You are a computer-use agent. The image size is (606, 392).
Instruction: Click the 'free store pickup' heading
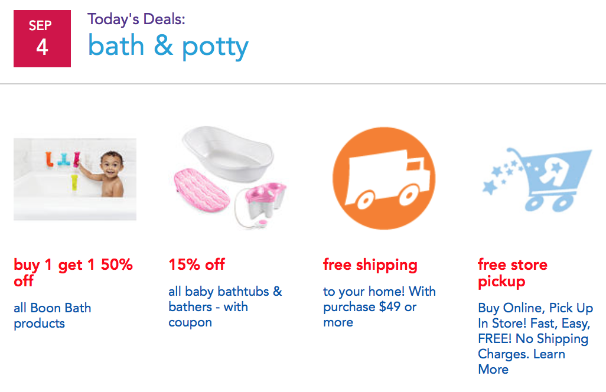tap(513, 273)
